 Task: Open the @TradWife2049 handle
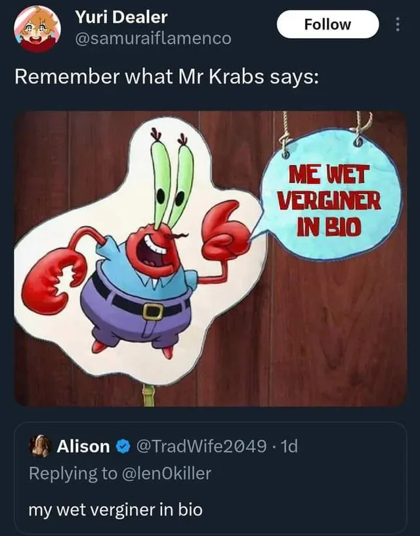point(201,446)
